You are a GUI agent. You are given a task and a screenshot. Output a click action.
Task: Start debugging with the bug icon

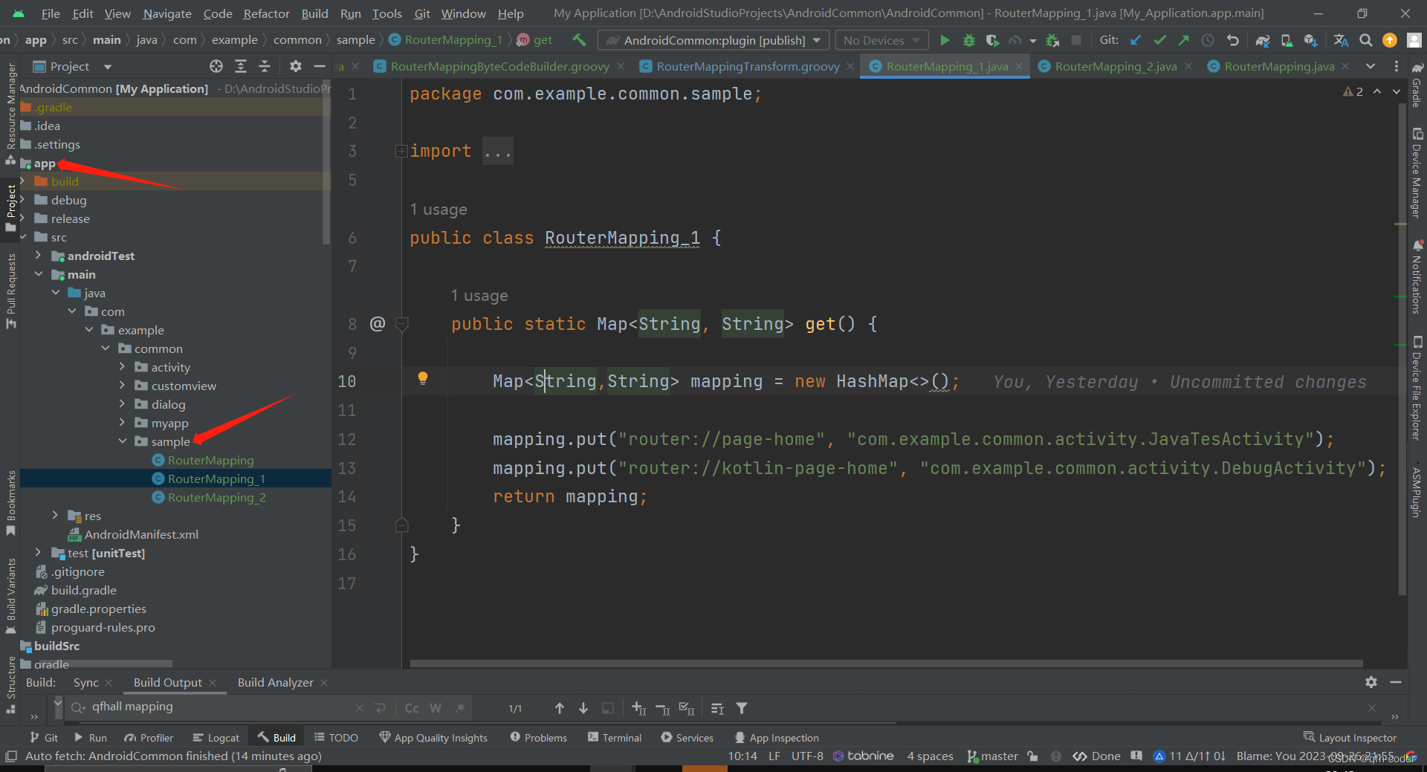pyautogui.click(x=968, y=40)
